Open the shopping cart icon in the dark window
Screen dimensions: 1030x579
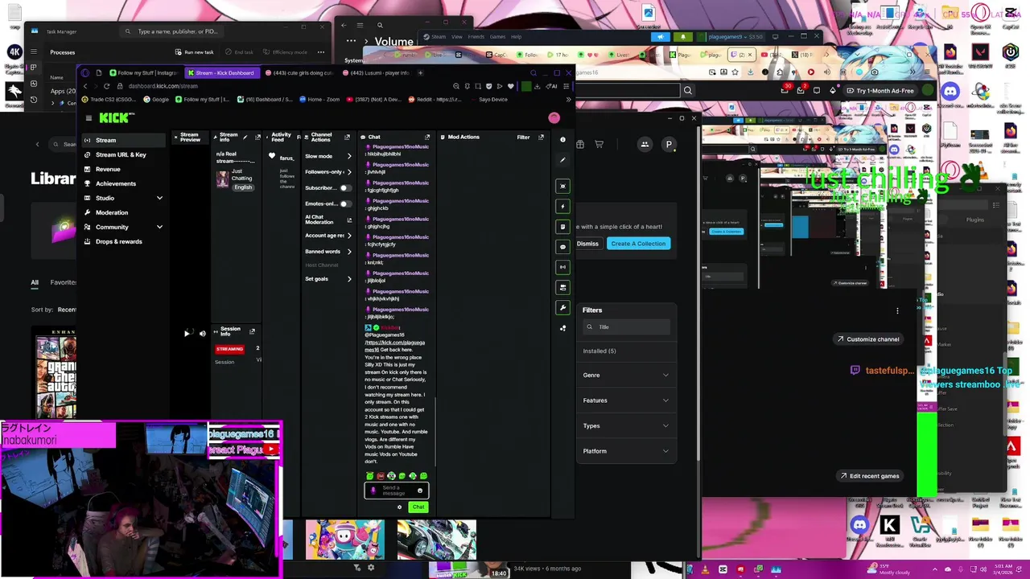tap(599, 145)
